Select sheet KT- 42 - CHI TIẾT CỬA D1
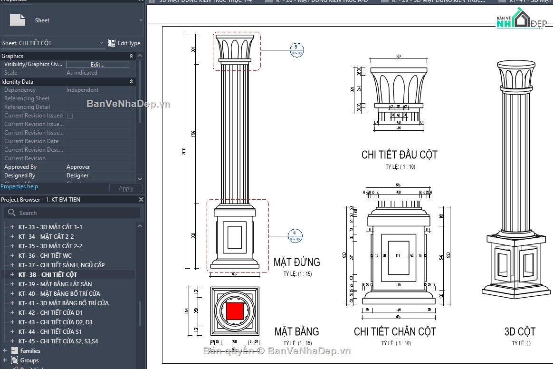This screenshot has height=369, width=553. point(50,312)
